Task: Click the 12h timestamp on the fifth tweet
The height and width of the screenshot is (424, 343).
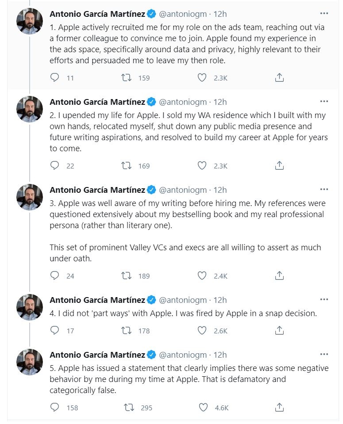Action: point(220,355)
